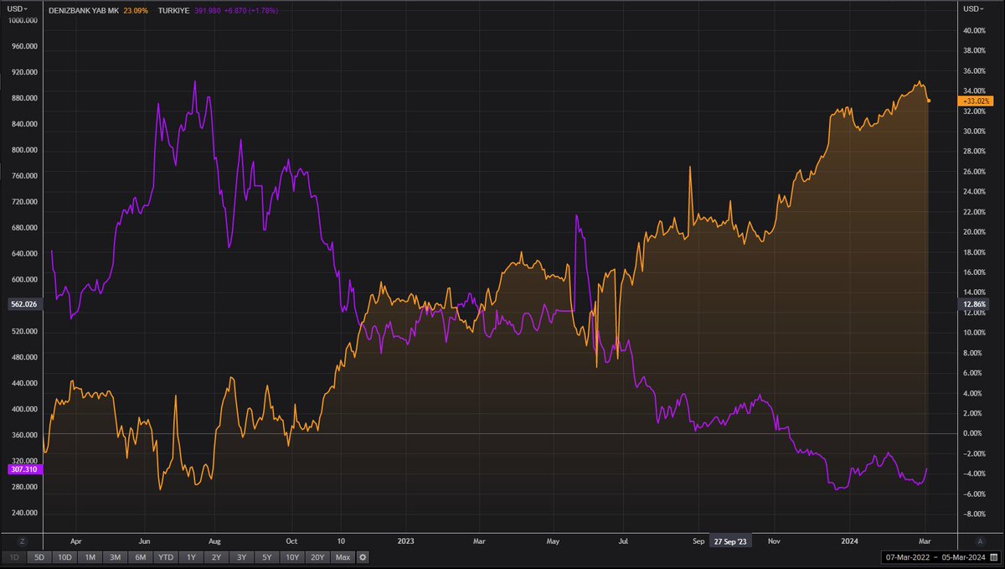Viewport: 1005px width, 569px height.
Task: Select the 1D time range button
Action: click(13, 557)
